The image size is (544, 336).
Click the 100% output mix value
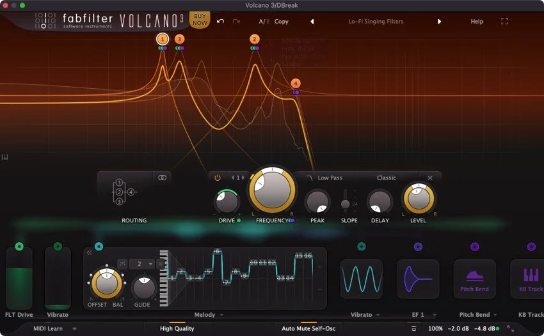point(435,328)
